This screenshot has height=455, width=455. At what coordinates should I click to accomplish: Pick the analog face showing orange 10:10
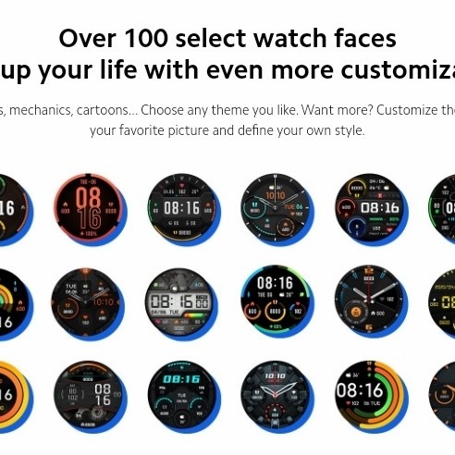coord(277,209)
